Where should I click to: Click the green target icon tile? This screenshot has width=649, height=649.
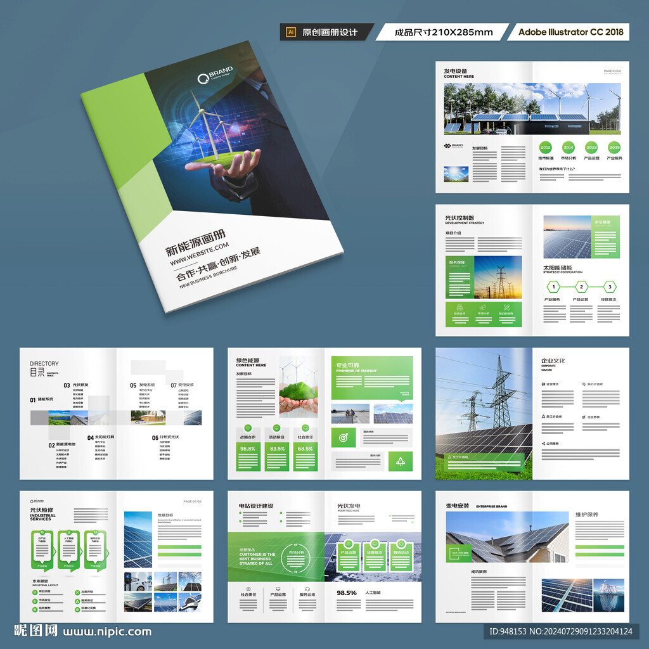[x=343, y=437]
